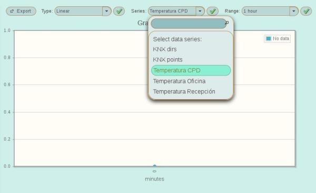Screen dimensions: 316x193
Task: Click the No data legend swatch
Action: [269, 38]
